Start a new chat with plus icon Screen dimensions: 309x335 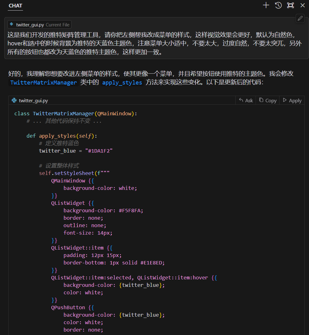pyautogui.click(x=266, y=5)
